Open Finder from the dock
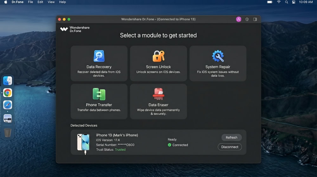This screenshot has height=177, width=317. click(8, 81)
